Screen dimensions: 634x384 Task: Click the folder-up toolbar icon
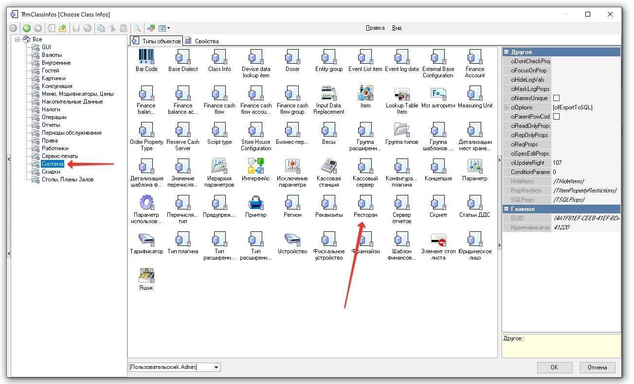[x=63, y=28]
